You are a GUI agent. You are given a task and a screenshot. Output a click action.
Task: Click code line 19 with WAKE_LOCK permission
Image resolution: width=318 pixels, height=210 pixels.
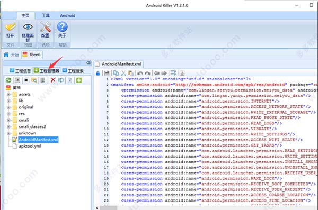(201, 178)
